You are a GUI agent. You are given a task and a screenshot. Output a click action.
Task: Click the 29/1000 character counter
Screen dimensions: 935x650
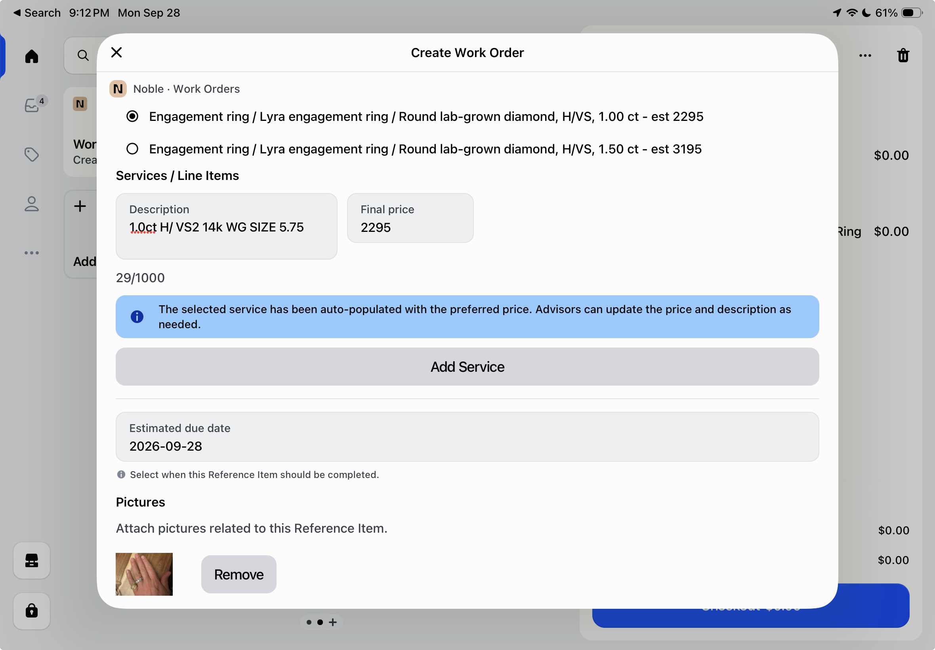click(140, 278)
